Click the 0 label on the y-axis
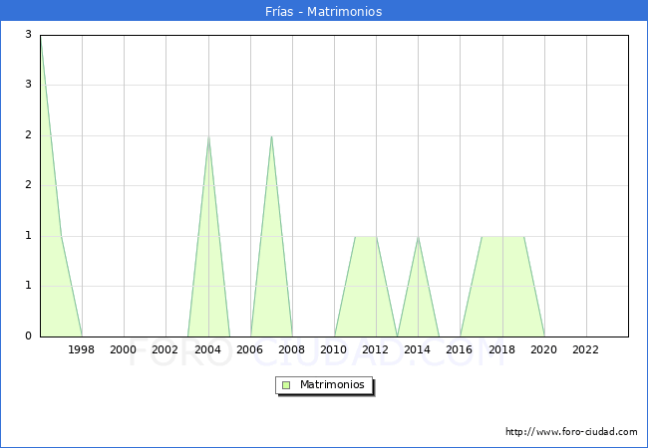 pyautogui.click(x=29, y=336)
